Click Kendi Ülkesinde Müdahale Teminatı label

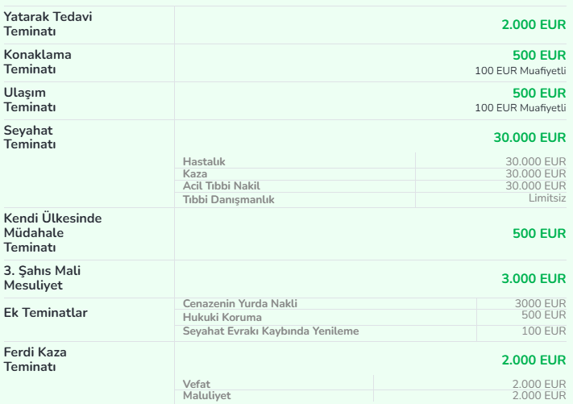(x=53, y=233)
